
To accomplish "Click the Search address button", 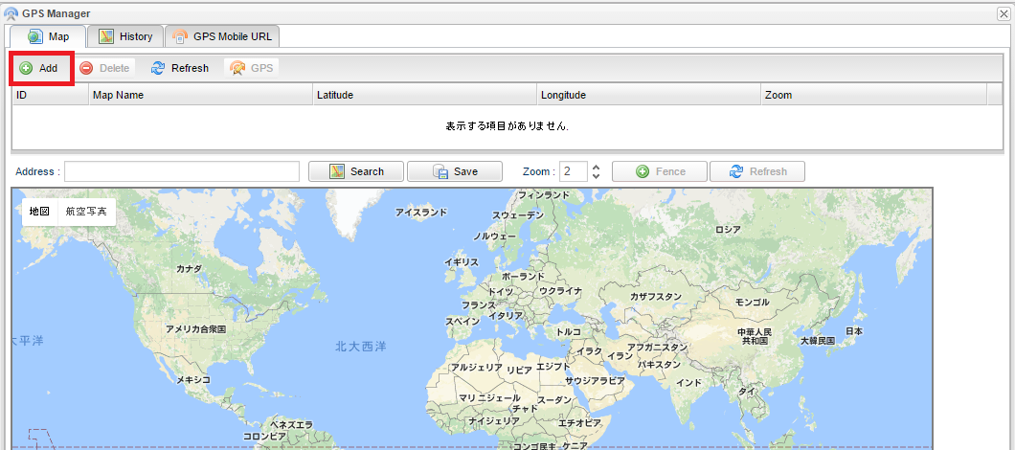I will coord(356,171).
